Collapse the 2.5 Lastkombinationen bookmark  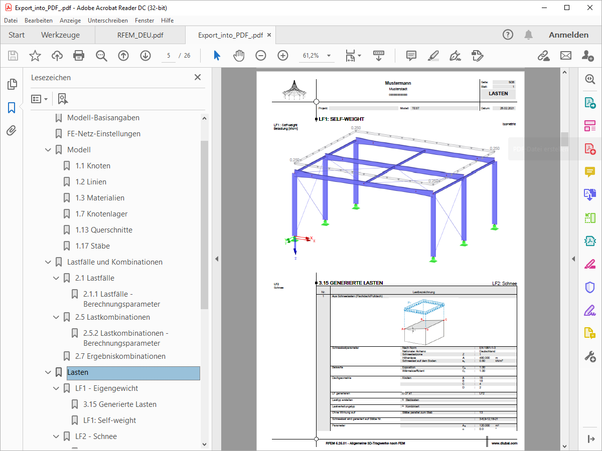(56, 317)
